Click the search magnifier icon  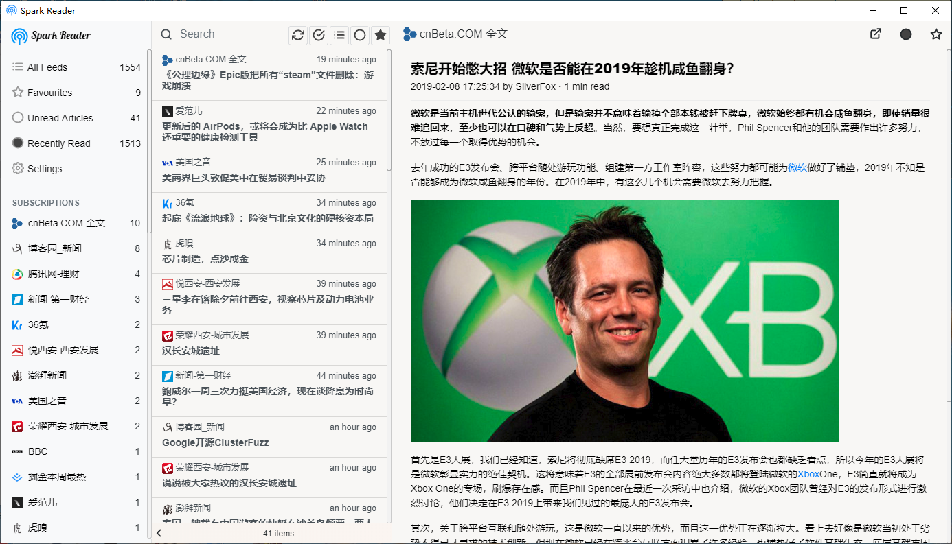(x=166, y=34)
